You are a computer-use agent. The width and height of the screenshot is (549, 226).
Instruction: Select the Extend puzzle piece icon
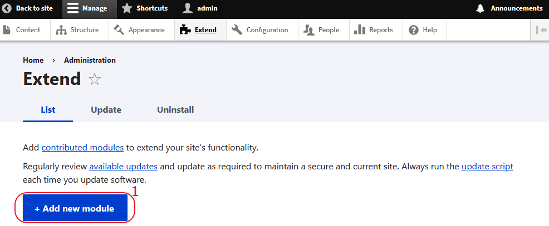185,30
